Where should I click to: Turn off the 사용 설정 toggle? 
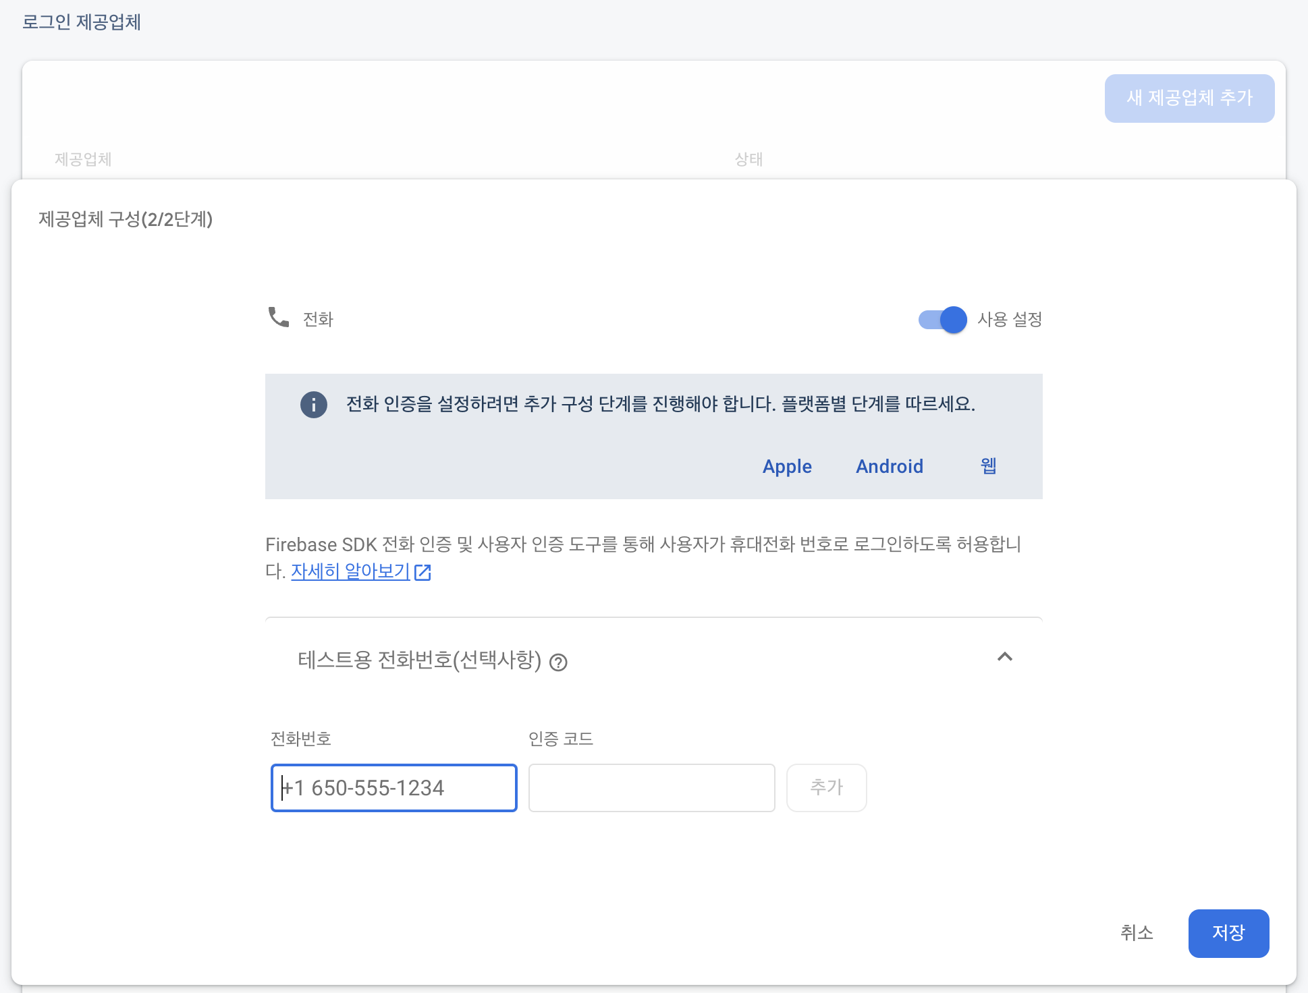coord(942,320)
